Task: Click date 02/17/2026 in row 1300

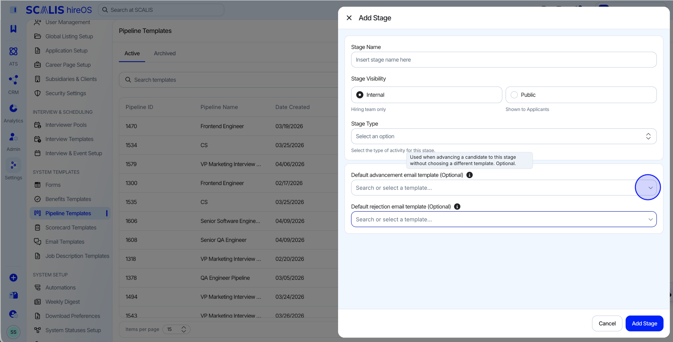Action: (x=289, y=183)
